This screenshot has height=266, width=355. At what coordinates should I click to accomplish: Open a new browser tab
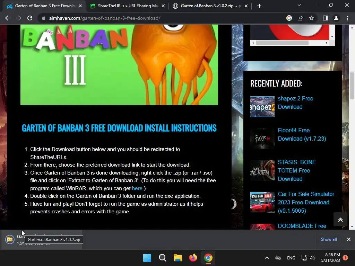click(x=259, y=6)
